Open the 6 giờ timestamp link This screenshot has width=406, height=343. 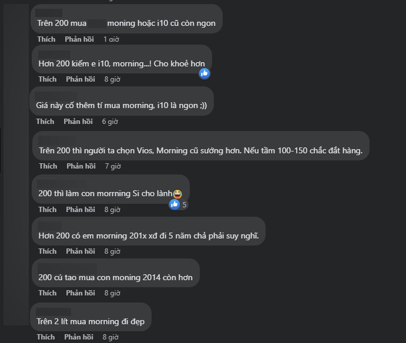tap(110, 122)
